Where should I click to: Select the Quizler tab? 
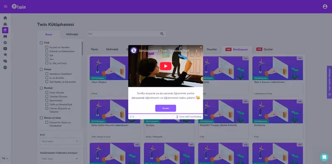265,49
